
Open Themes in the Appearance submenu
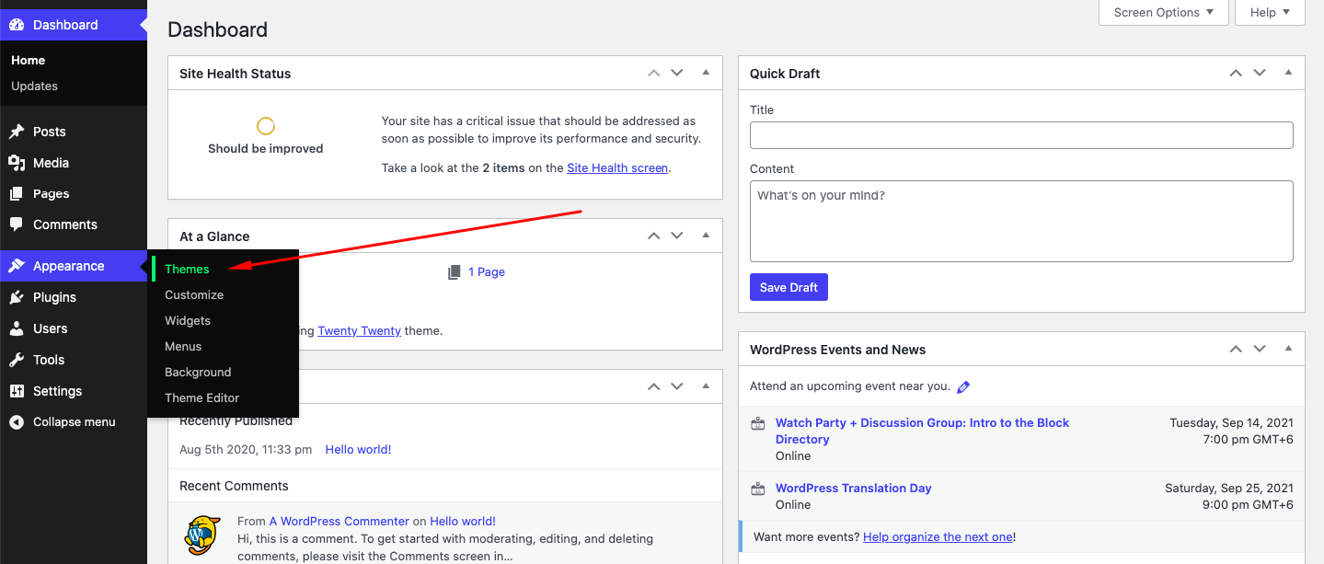(x=187, y=269)
